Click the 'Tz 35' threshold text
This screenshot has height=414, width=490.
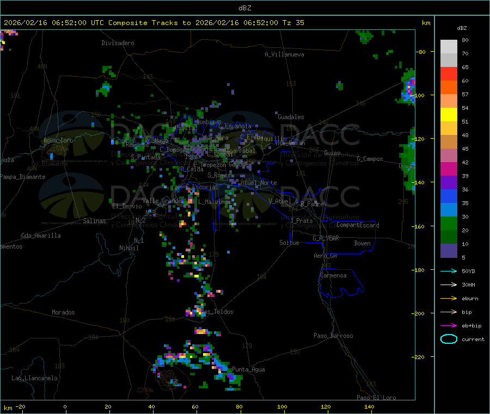click(293, 23)
